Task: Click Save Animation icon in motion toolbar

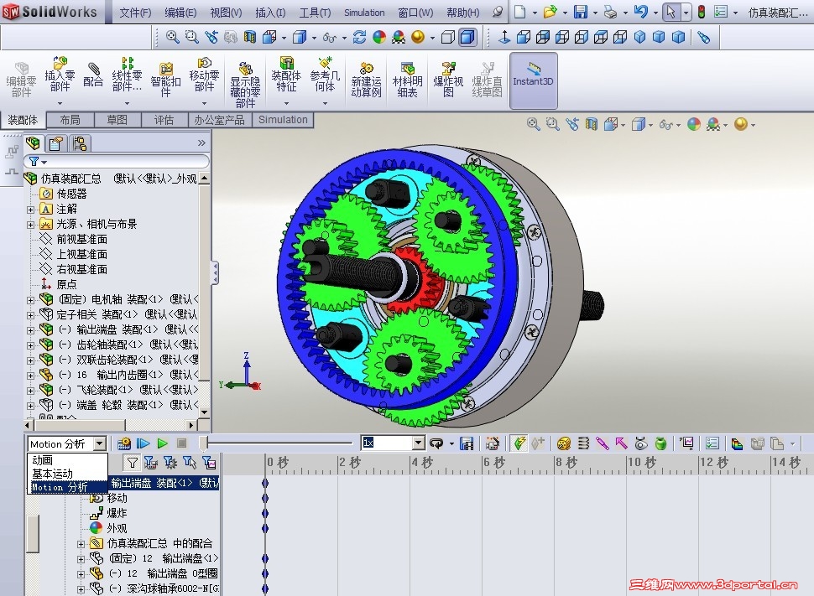Action: [x=467, y=443]
